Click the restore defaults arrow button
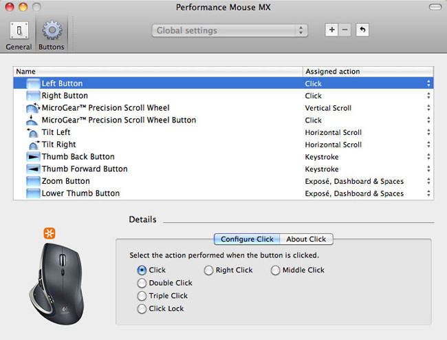447x340 pixels. click(362, 30)
